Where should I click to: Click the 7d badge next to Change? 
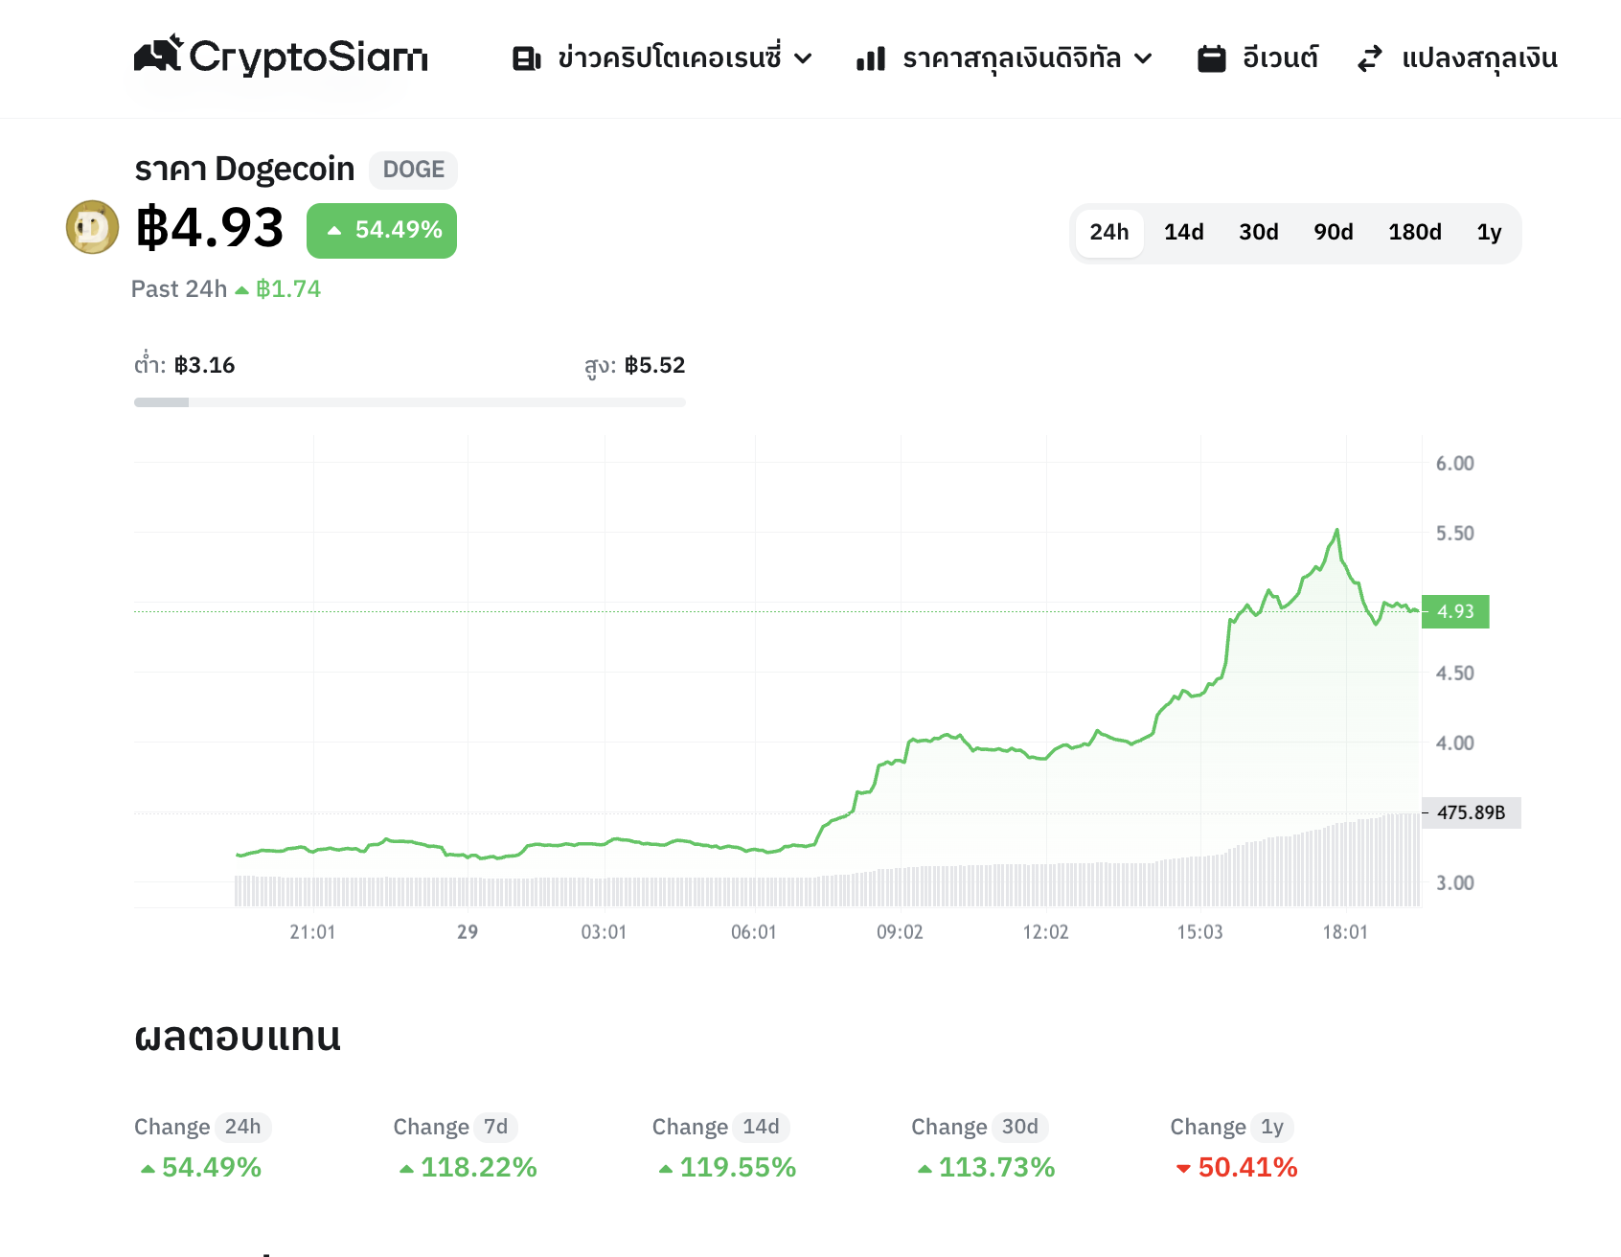tap(495, 1127)
